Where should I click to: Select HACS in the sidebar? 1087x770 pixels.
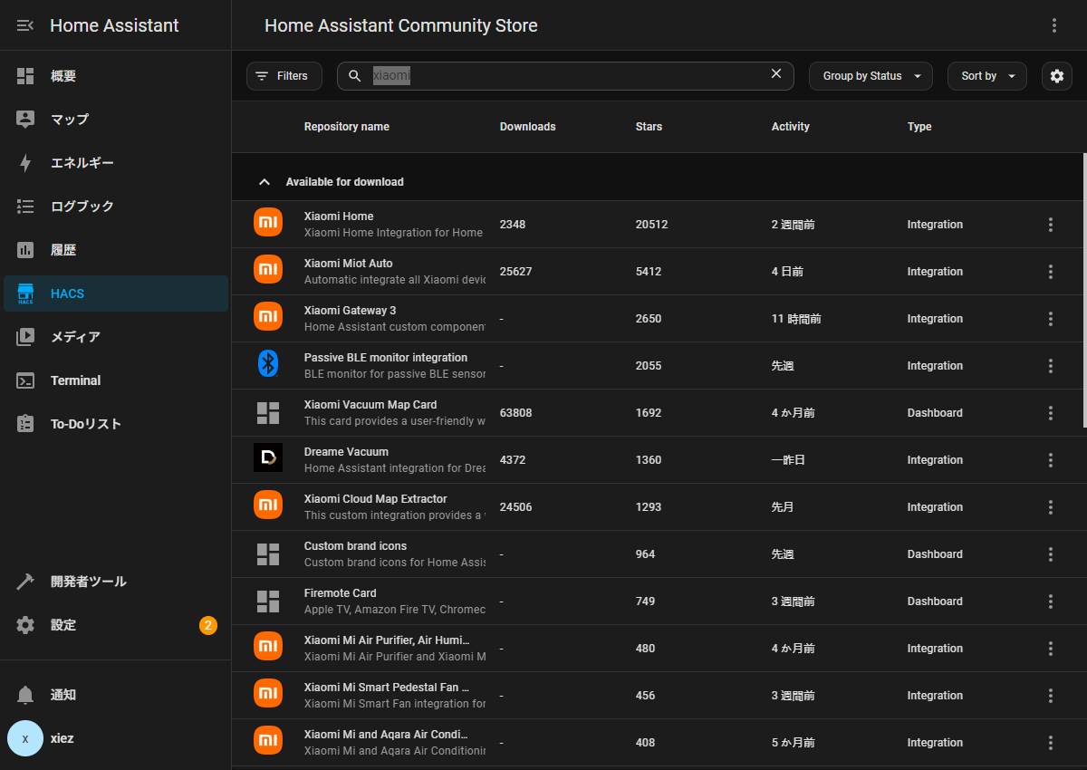click(116, 294)
